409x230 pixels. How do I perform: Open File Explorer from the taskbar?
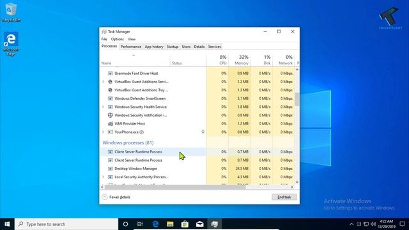point(170,224)
